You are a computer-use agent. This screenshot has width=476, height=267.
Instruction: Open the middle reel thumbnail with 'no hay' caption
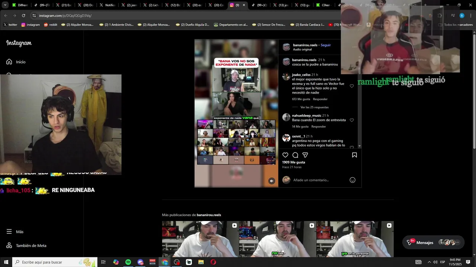[278, 239]
